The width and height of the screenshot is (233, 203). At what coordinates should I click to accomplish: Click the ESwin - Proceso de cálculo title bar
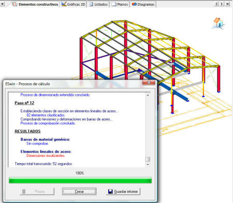click(x=72, y=84)
